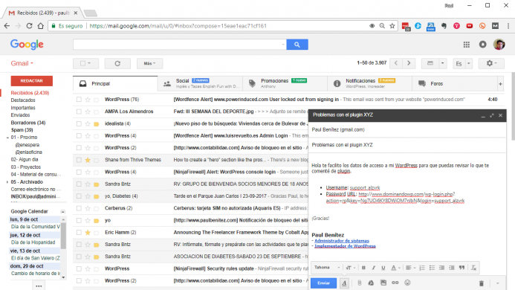Reload the browser page
Screen dimensions: 515x290
[29, 26]
